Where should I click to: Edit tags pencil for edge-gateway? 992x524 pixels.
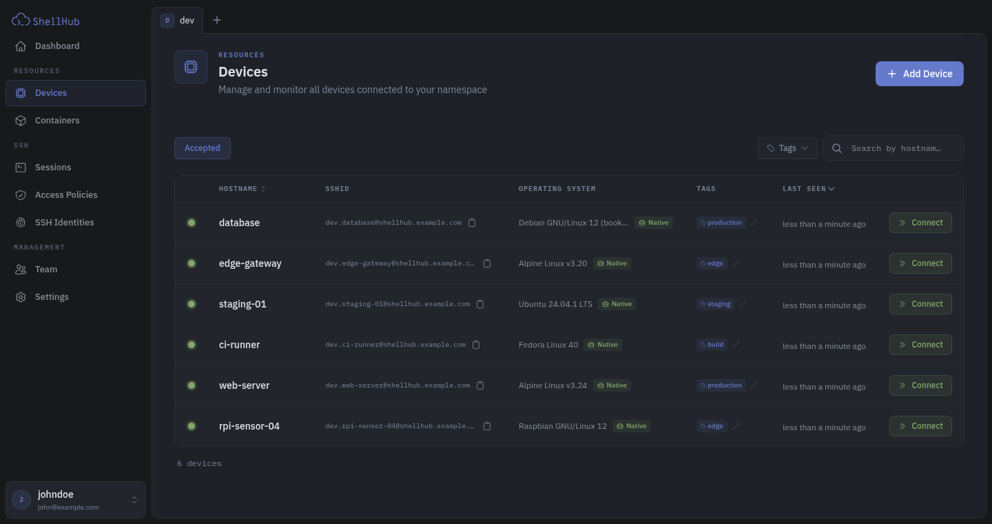(x=736, y=263)
